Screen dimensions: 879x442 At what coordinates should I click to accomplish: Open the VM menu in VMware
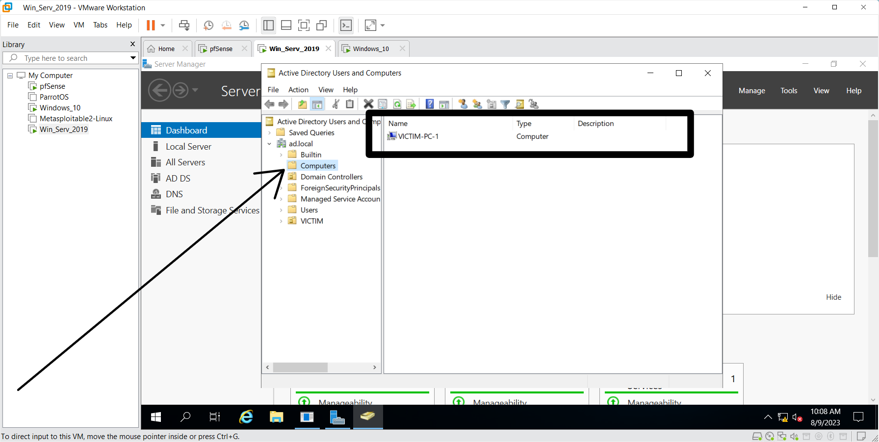tap(79, 25)
